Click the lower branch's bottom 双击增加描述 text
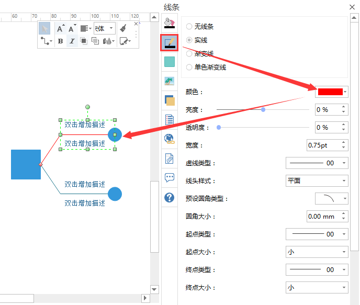 pyautogui.click(x=85, y=203)
